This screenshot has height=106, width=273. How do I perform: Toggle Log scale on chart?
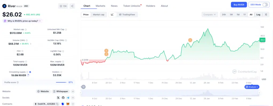(258, 15)
